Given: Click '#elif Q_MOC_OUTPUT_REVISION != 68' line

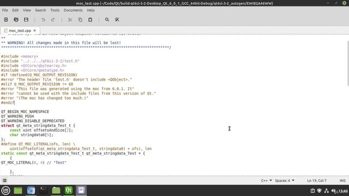Looking at the screenshot, I should click(x=37, y=84).
